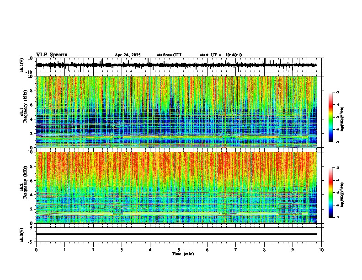
Task: Click the "station=OUJ" header label
Action: pos(169,55)
